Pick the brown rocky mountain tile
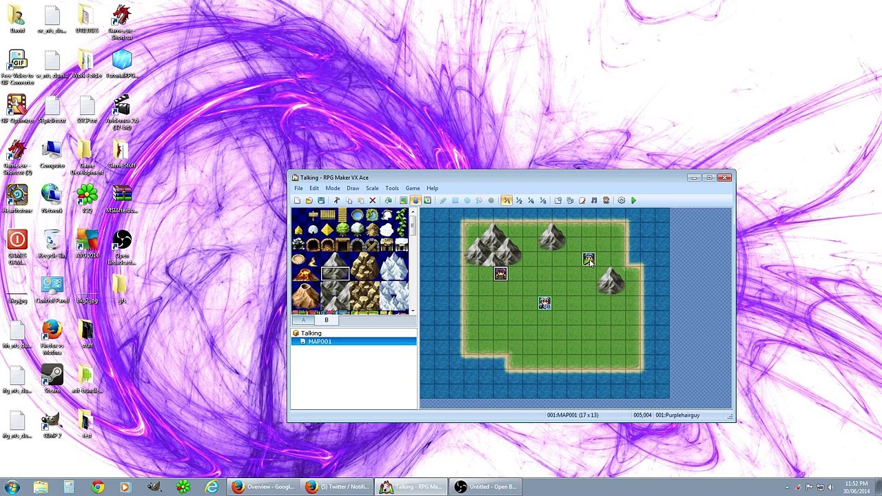This screenshot has height=496, width=882. [x=364, y=265]
